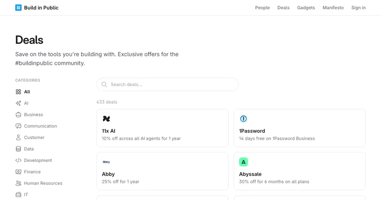Filter deals by Business category
The image size is (381, 200).
coord(33,115)
